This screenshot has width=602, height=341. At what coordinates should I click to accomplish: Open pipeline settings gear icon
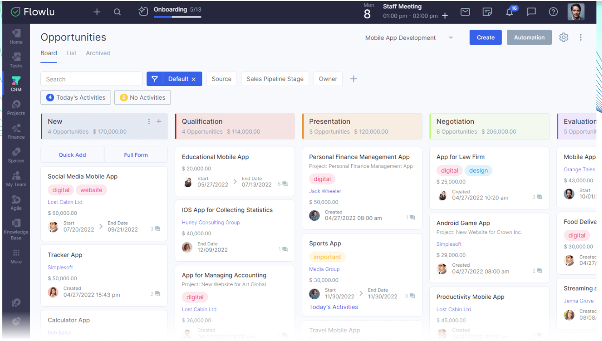(x=563, y=38)
